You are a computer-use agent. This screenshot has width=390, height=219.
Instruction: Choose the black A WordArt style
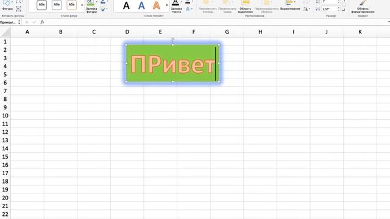126,5
